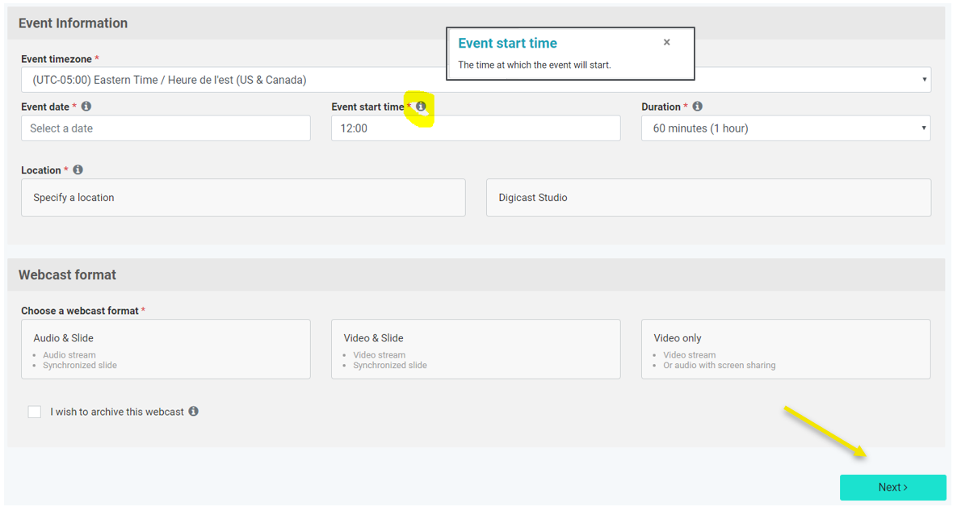Choose the Video & Slide webcast format
Screen dimensions: 957x511
pos(476,349)
